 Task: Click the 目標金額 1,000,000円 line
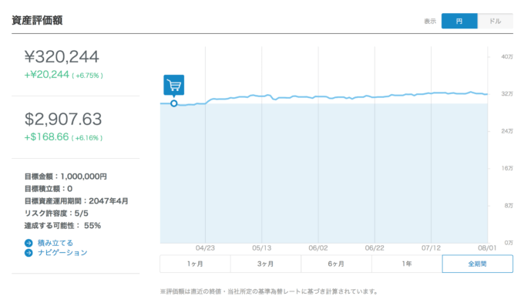(65, 177)
